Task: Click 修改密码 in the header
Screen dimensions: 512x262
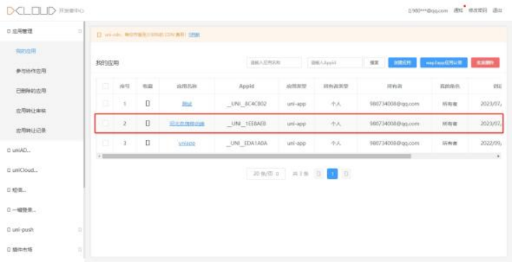Action: click(478, 10)
